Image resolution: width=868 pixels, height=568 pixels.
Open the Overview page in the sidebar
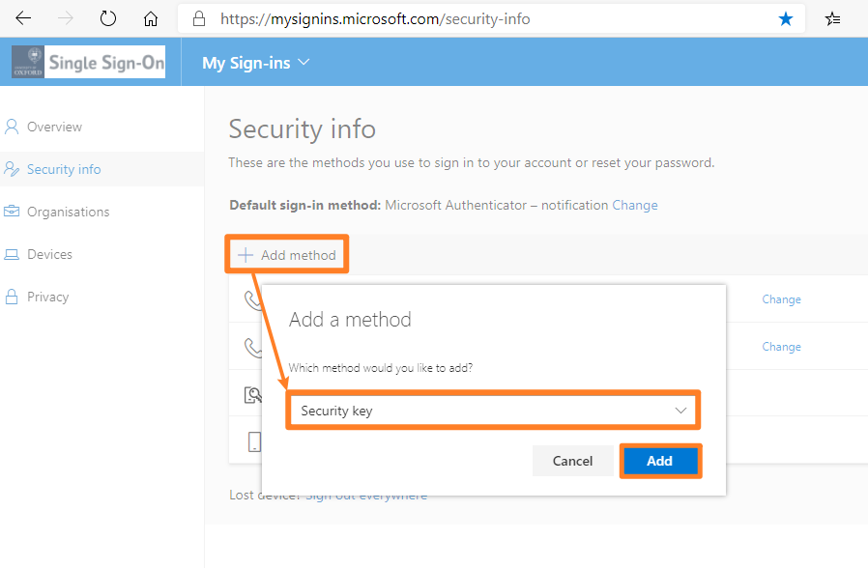tap(54, 127)
